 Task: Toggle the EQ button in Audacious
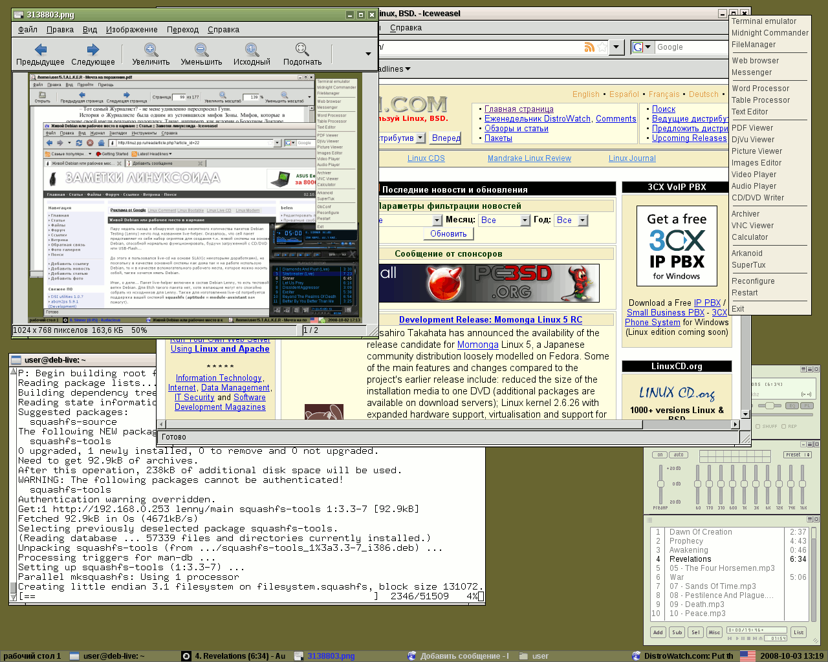(x=792, y=406)
